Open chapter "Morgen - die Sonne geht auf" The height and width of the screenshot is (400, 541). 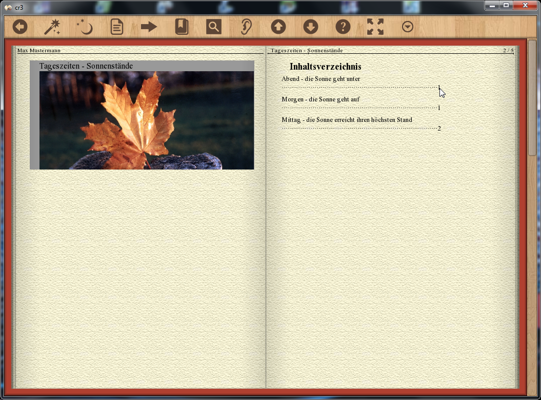tap(320, 99)
